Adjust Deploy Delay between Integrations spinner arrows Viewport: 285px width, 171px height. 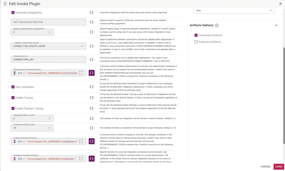click(50, 32)
